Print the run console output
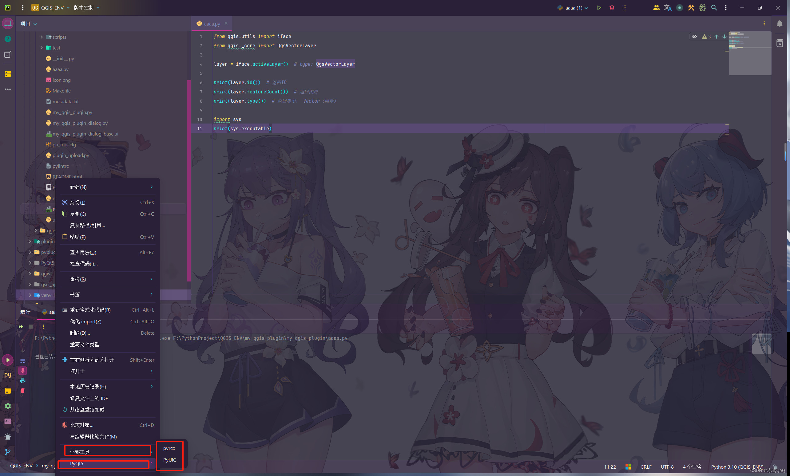 (x=22, y=381)
